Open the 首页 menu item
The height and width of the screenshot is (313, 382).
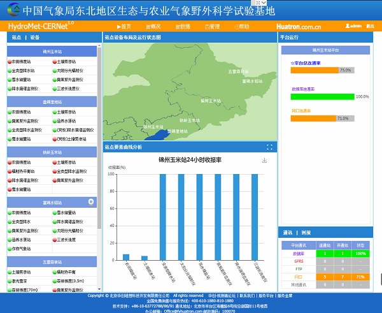[124, 26]
